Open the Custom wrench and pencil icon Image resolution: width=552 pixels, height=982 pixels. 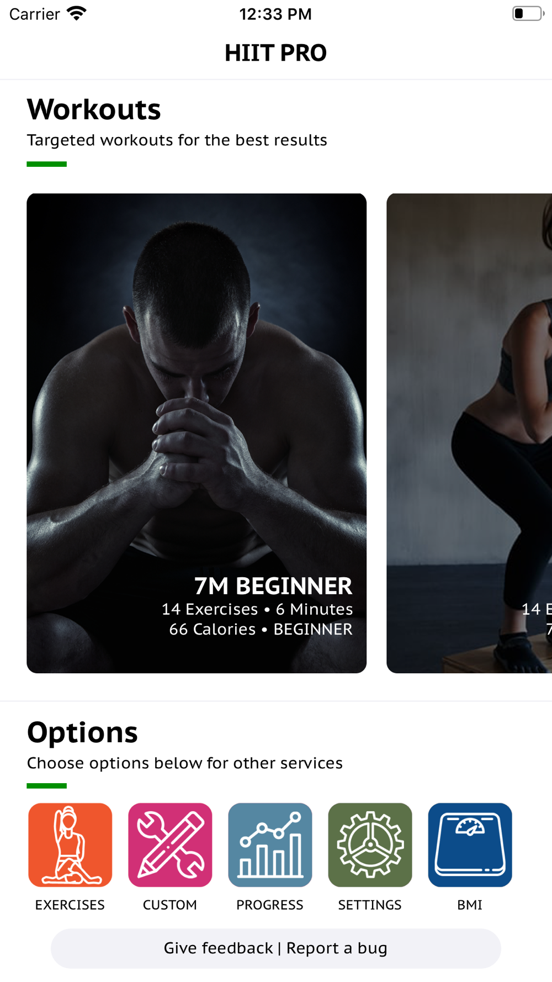coord(170,844)
